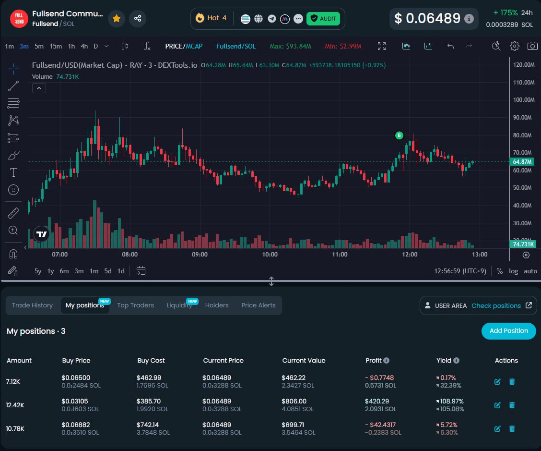The height and width of the screenshot is (451, 541).
Task: Open the Liquidity tab
Action: [179, 305]
